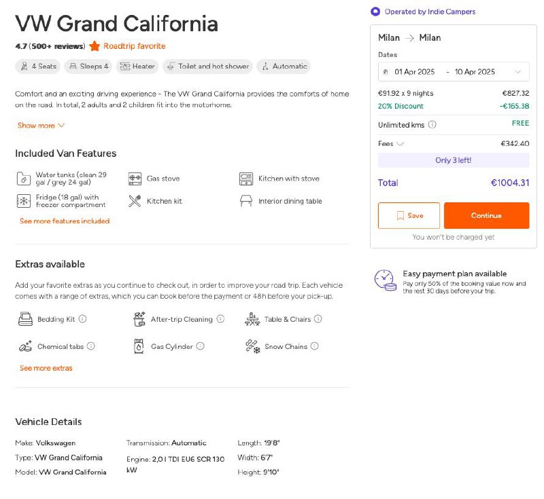This screenshot has width=544, height=499.
Task: Click the Operated by Indie Campers link
Action: (x=430, y=12)
